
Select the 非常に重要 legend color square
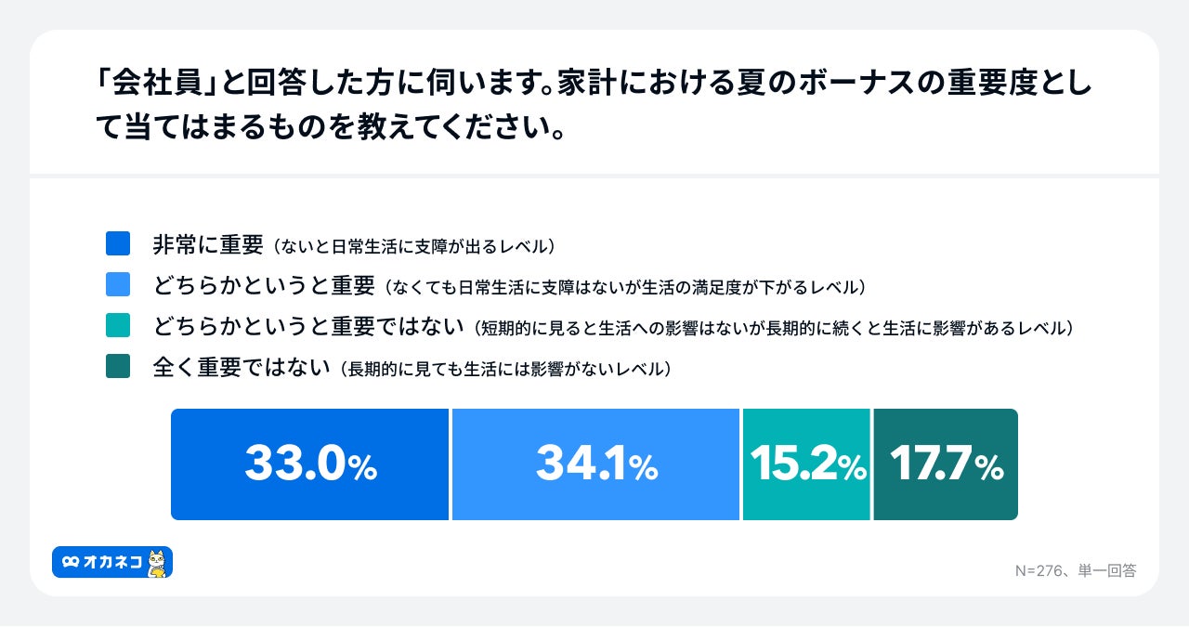(119, 244)
